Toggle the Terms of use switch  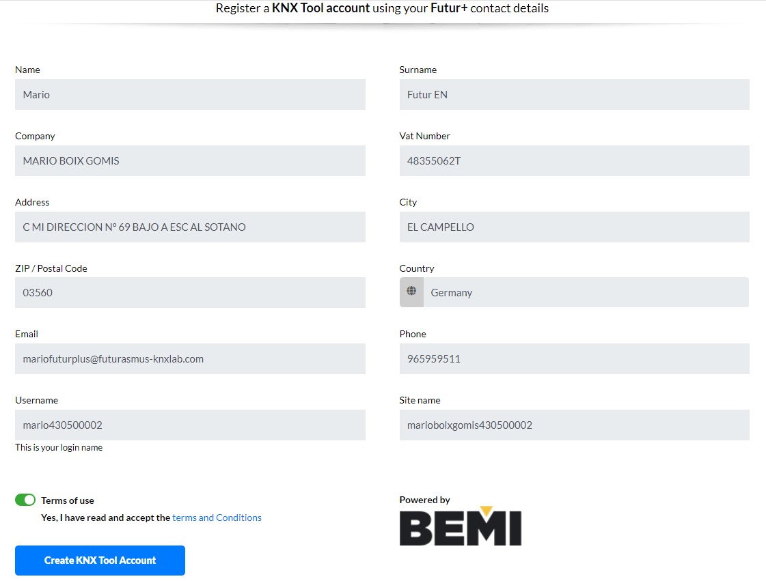pos(25,500)
